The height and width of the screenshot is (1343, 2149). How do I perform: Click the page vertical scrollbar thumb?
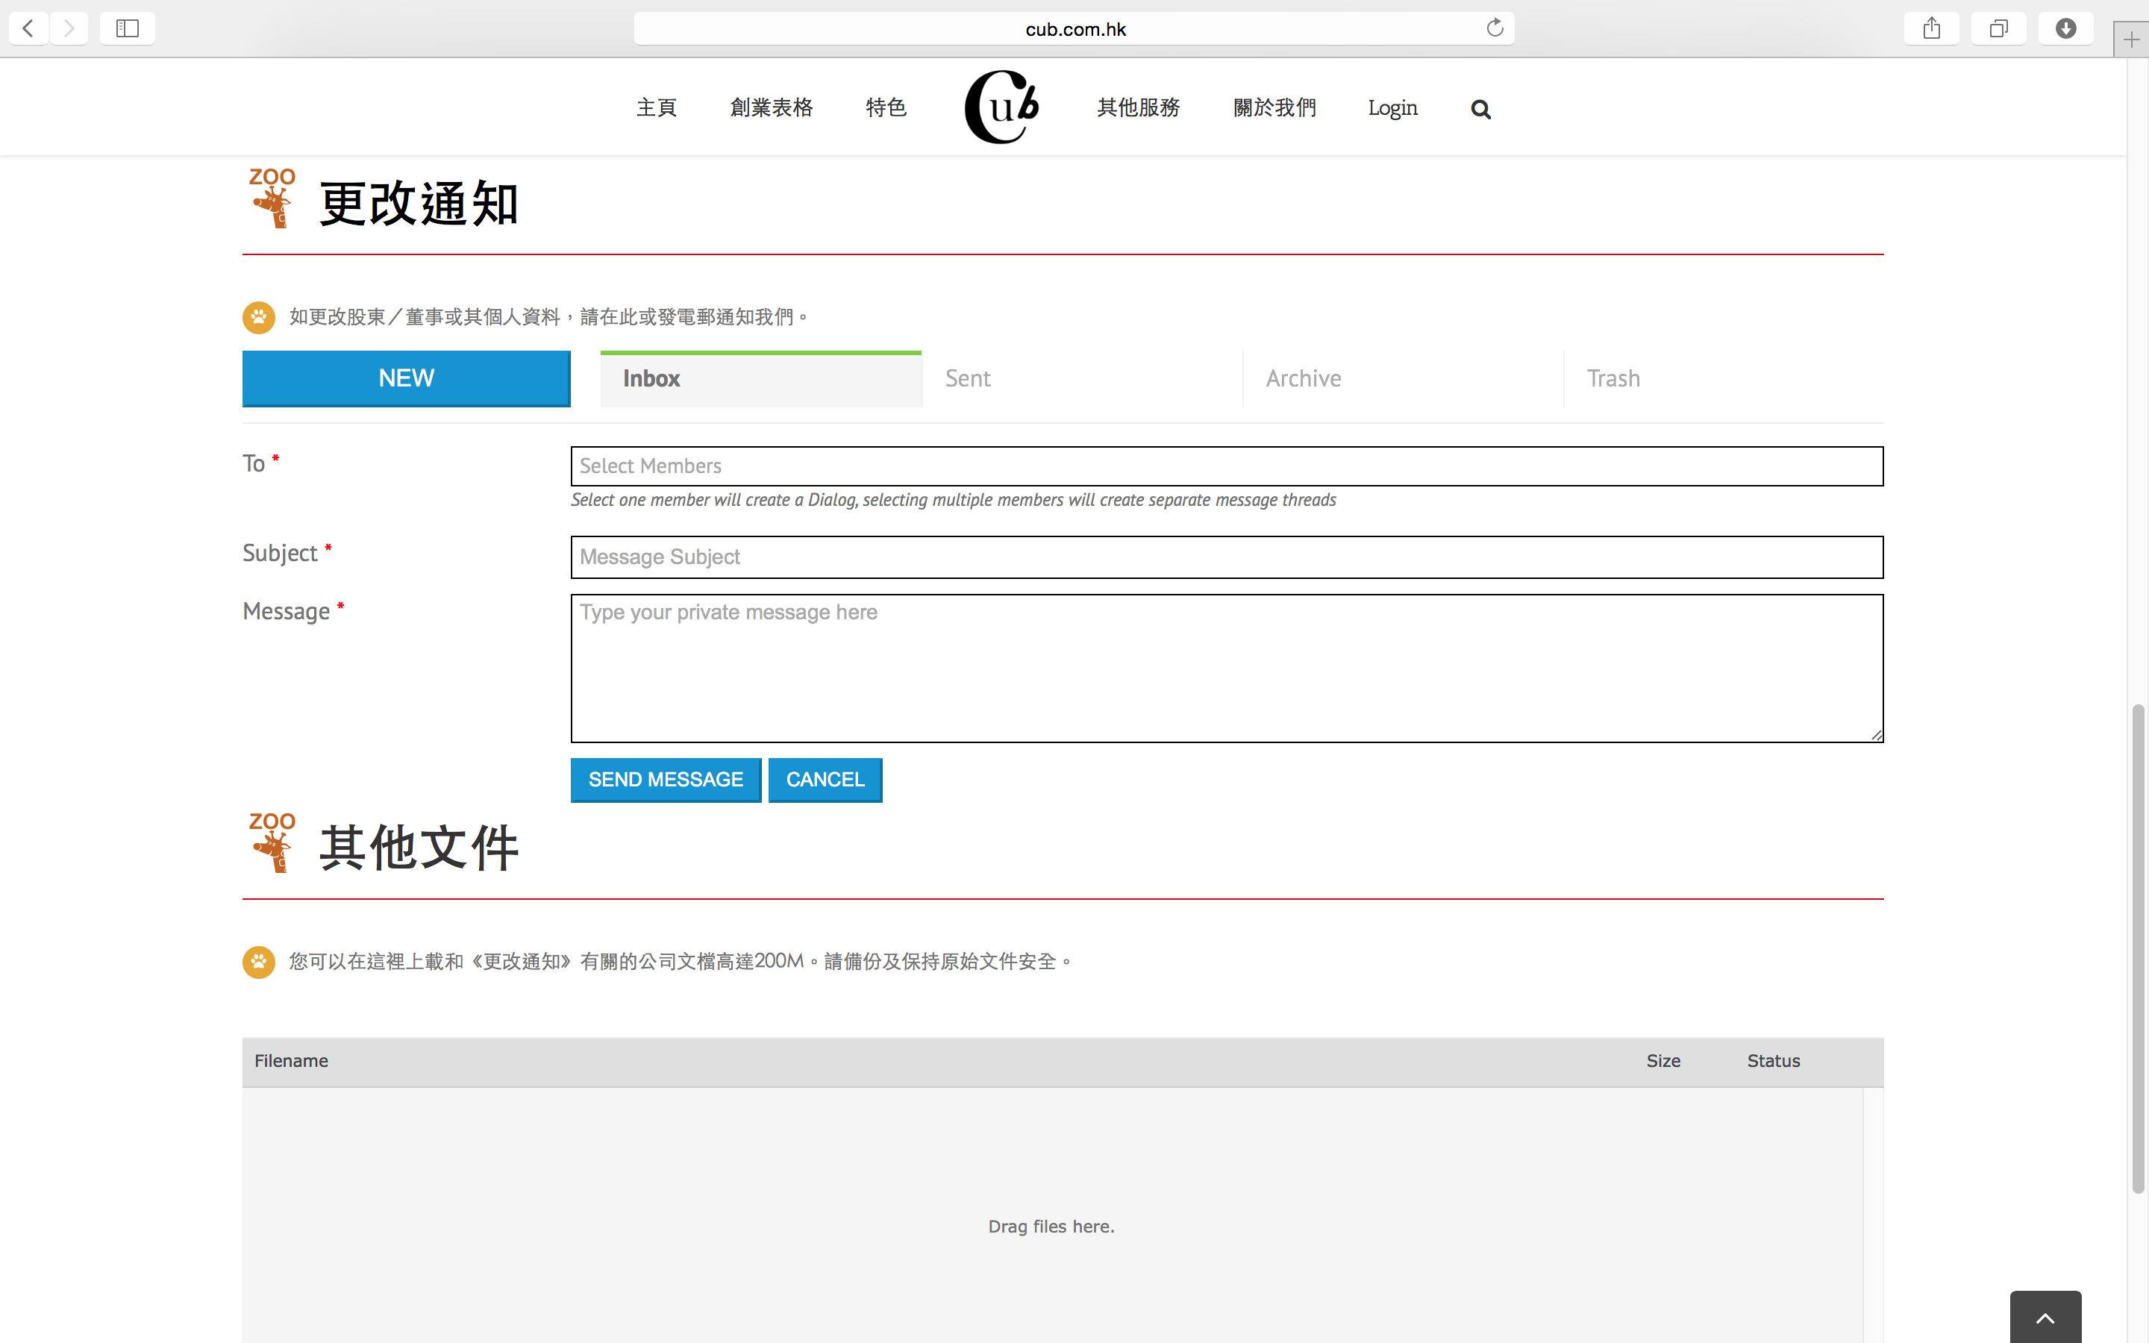click(2139, 948)
